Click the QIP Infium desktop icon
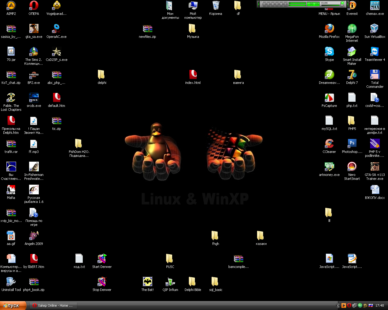Image resolution: width=388 pixels, height=310 pixels. (170, 282)
